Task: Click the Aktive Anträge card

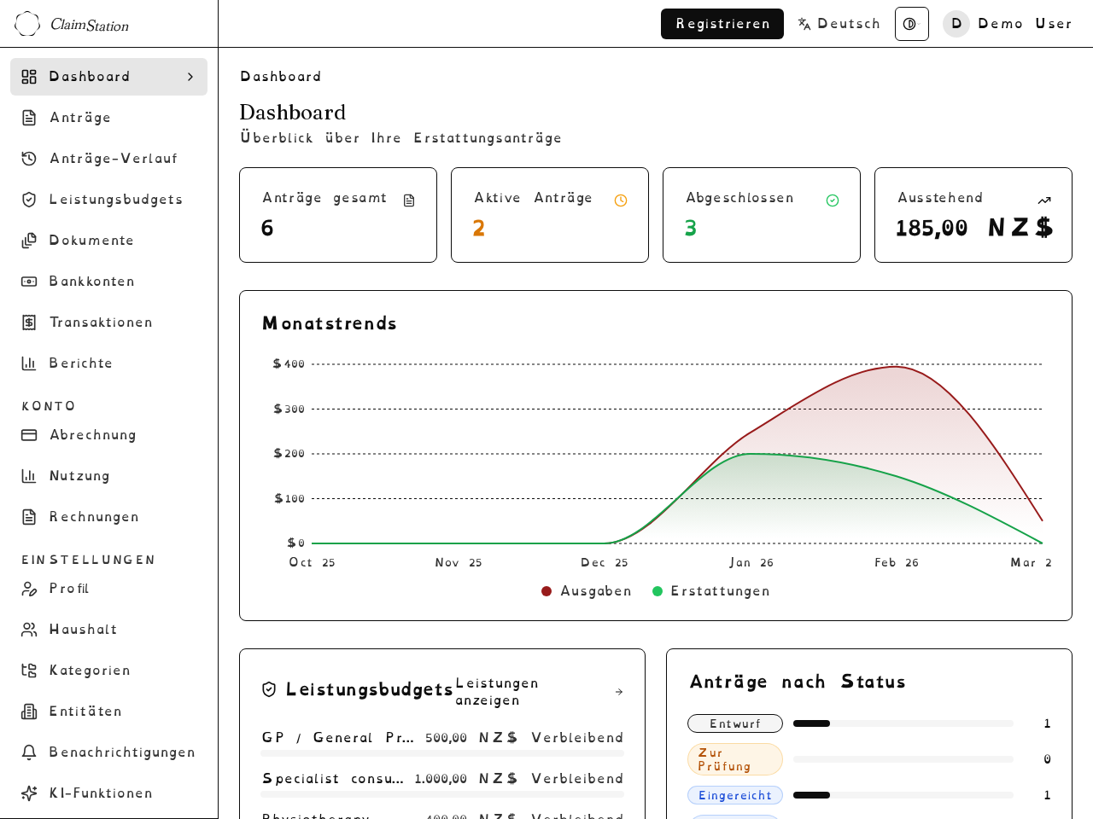Action: click(550, 215)
